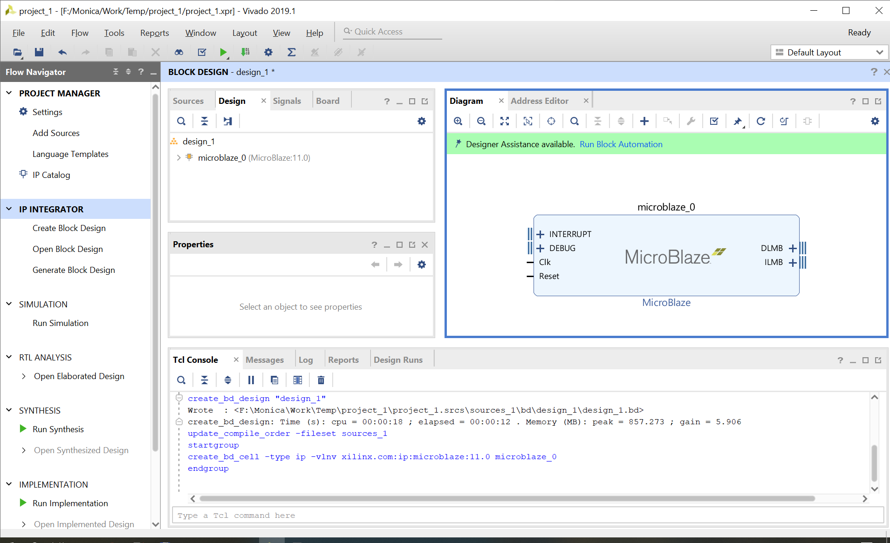This screenshot has height=543, width=890.
Task: Expand the INTERRUPT port on microblaze_0
Action: pos(541,234)
